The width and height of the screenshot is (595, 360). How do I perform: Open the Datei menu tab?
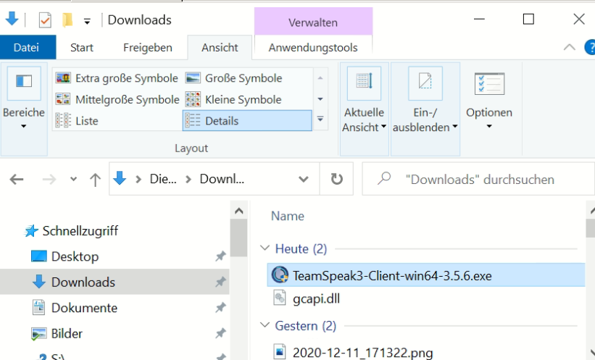click(26, 48)
